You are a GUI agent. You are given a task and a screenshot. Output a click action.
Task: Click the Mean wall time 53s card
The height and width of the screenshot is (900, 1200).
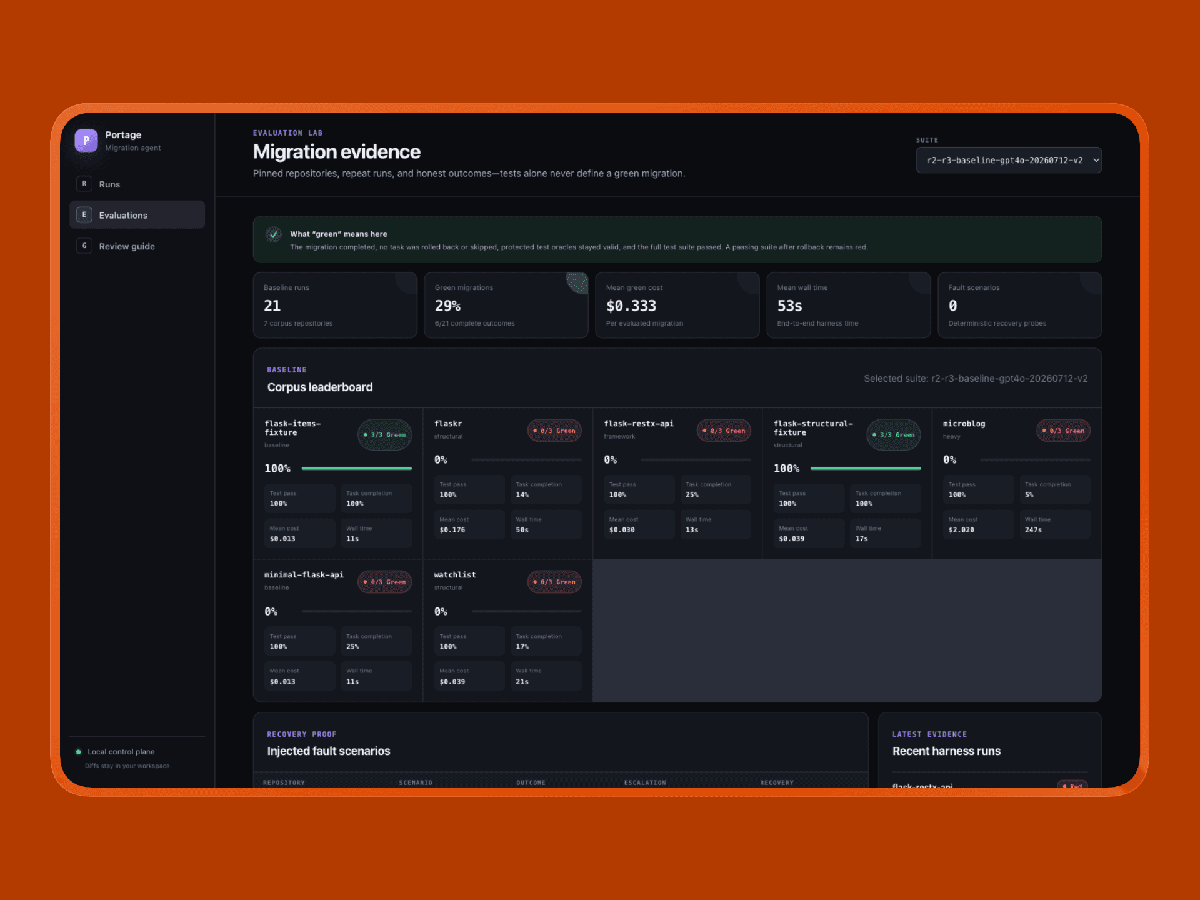[849, 305]
